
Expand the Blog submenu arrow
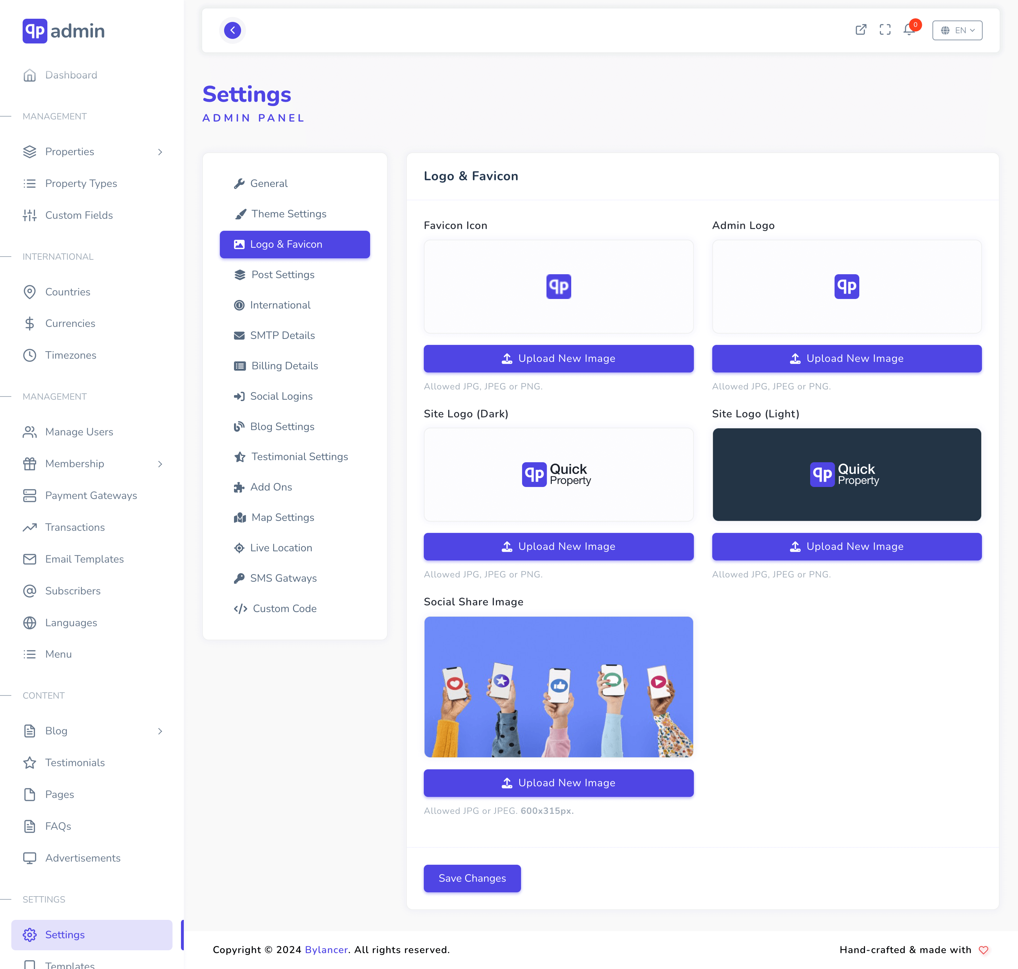(x=160, y=731)
